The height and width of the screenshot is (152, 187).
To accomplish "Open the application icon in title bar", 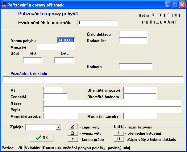I will (x=4, y=5).
